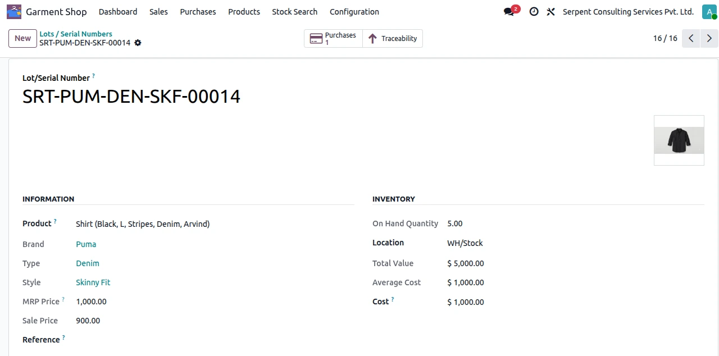Open the chat messages icon
This screenshot has width=719, height=356.
(509, 12)
